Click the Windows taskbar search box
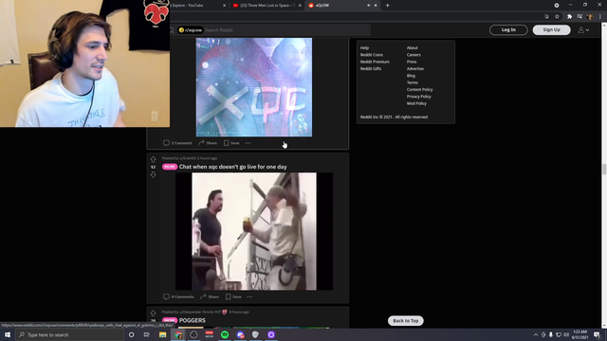The image size is (607, 341). (69, 334)
